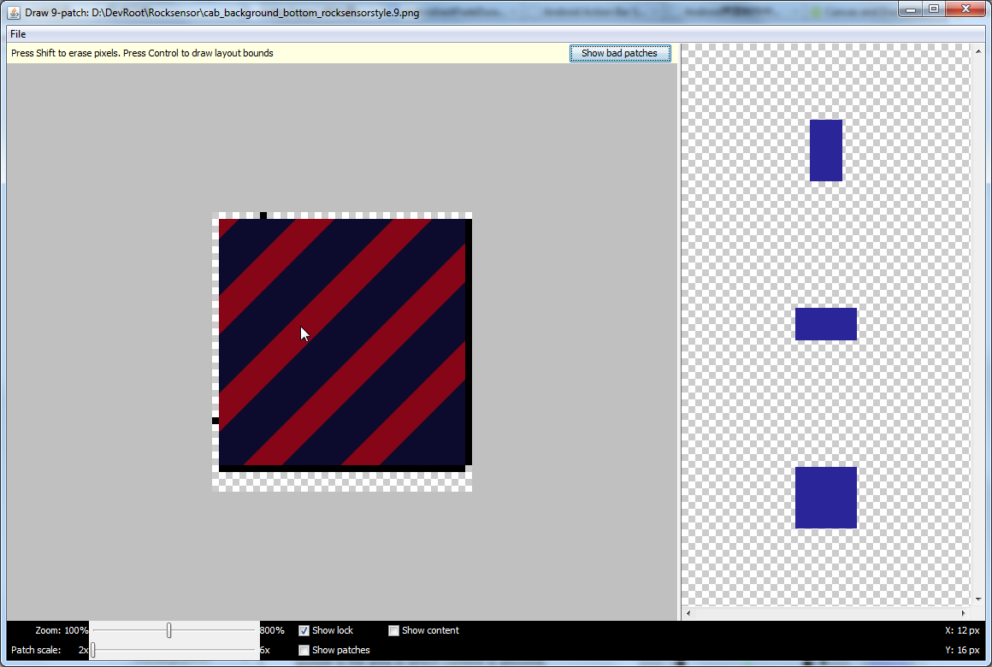Click the wide horizontally stretched preview patch

[x=825, y=324]
